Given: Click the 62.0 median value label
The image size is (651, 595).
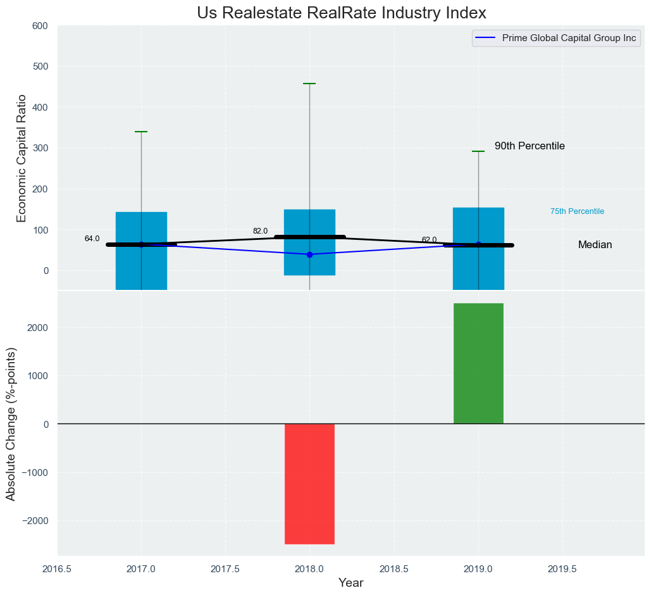Looking at the screenshot, I should (x=429, y=240).
